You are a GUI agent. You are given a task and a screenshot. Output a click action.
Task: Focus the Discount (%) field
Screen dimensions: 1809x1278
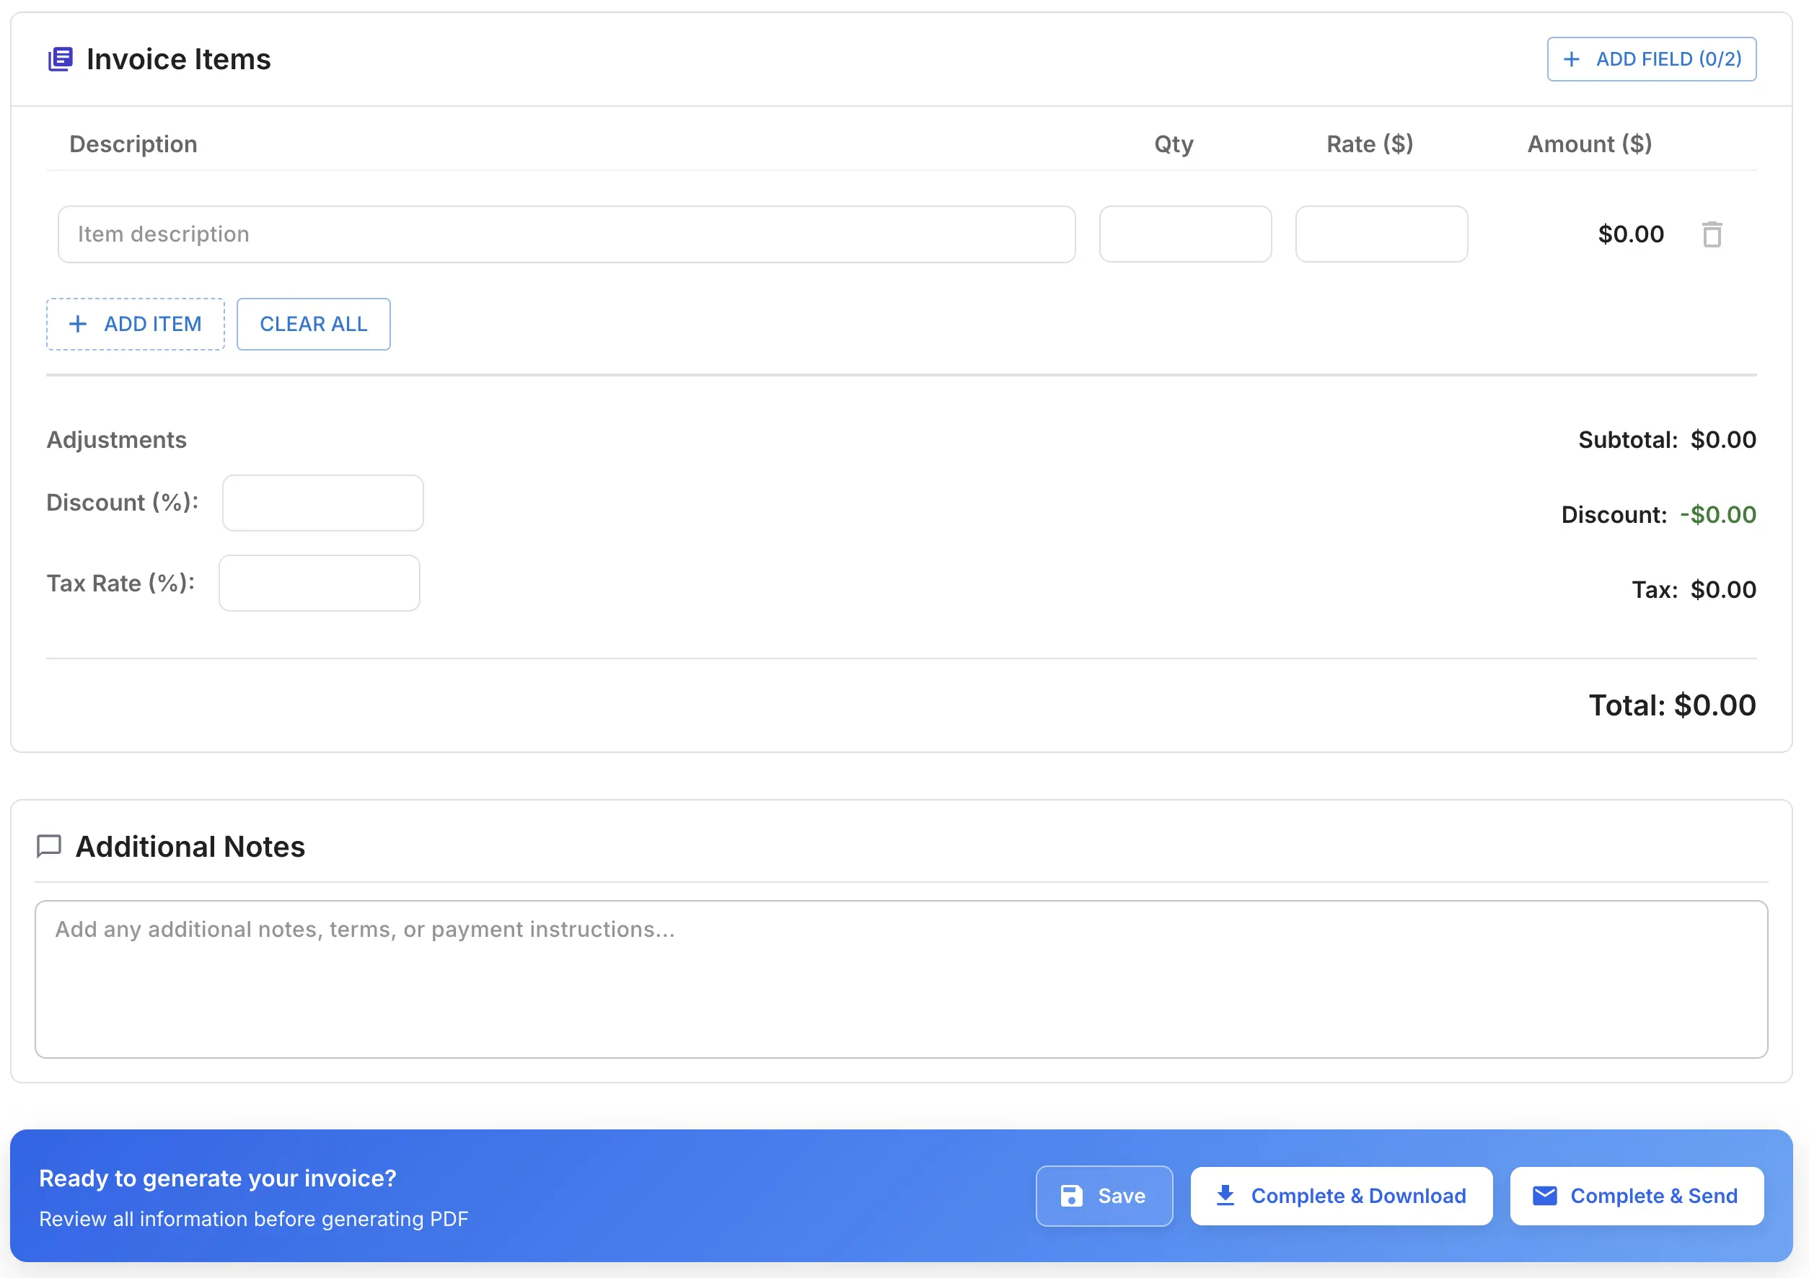322,503
